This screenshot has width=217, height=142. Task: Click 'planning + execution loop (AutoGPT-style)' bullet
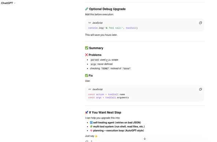click(x=117, y=131)
